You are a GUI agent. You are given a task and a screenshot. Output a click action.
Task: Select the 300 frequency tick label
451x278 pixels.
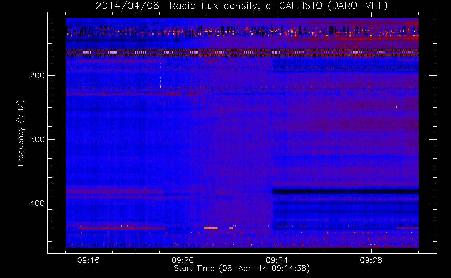coord(37,139)
